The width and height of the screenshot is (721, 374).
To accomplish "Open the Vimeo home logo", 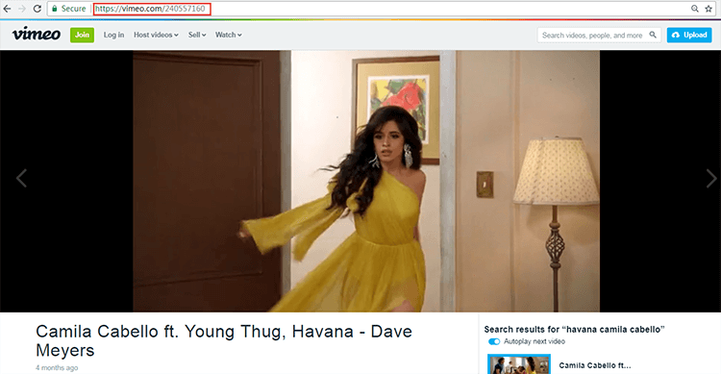I will click(x=37, y=34).
